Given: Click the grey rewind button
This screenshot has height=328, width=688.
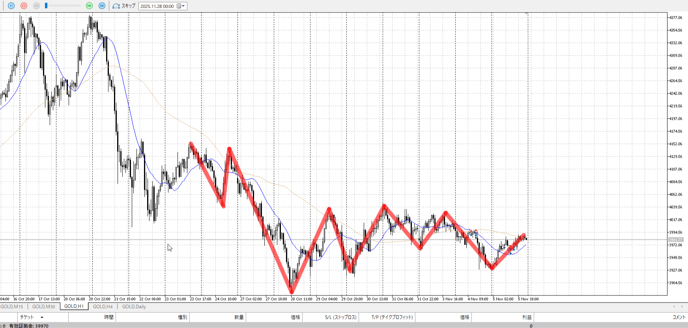Looking at the screenshot, I should (x=36, y=6).
